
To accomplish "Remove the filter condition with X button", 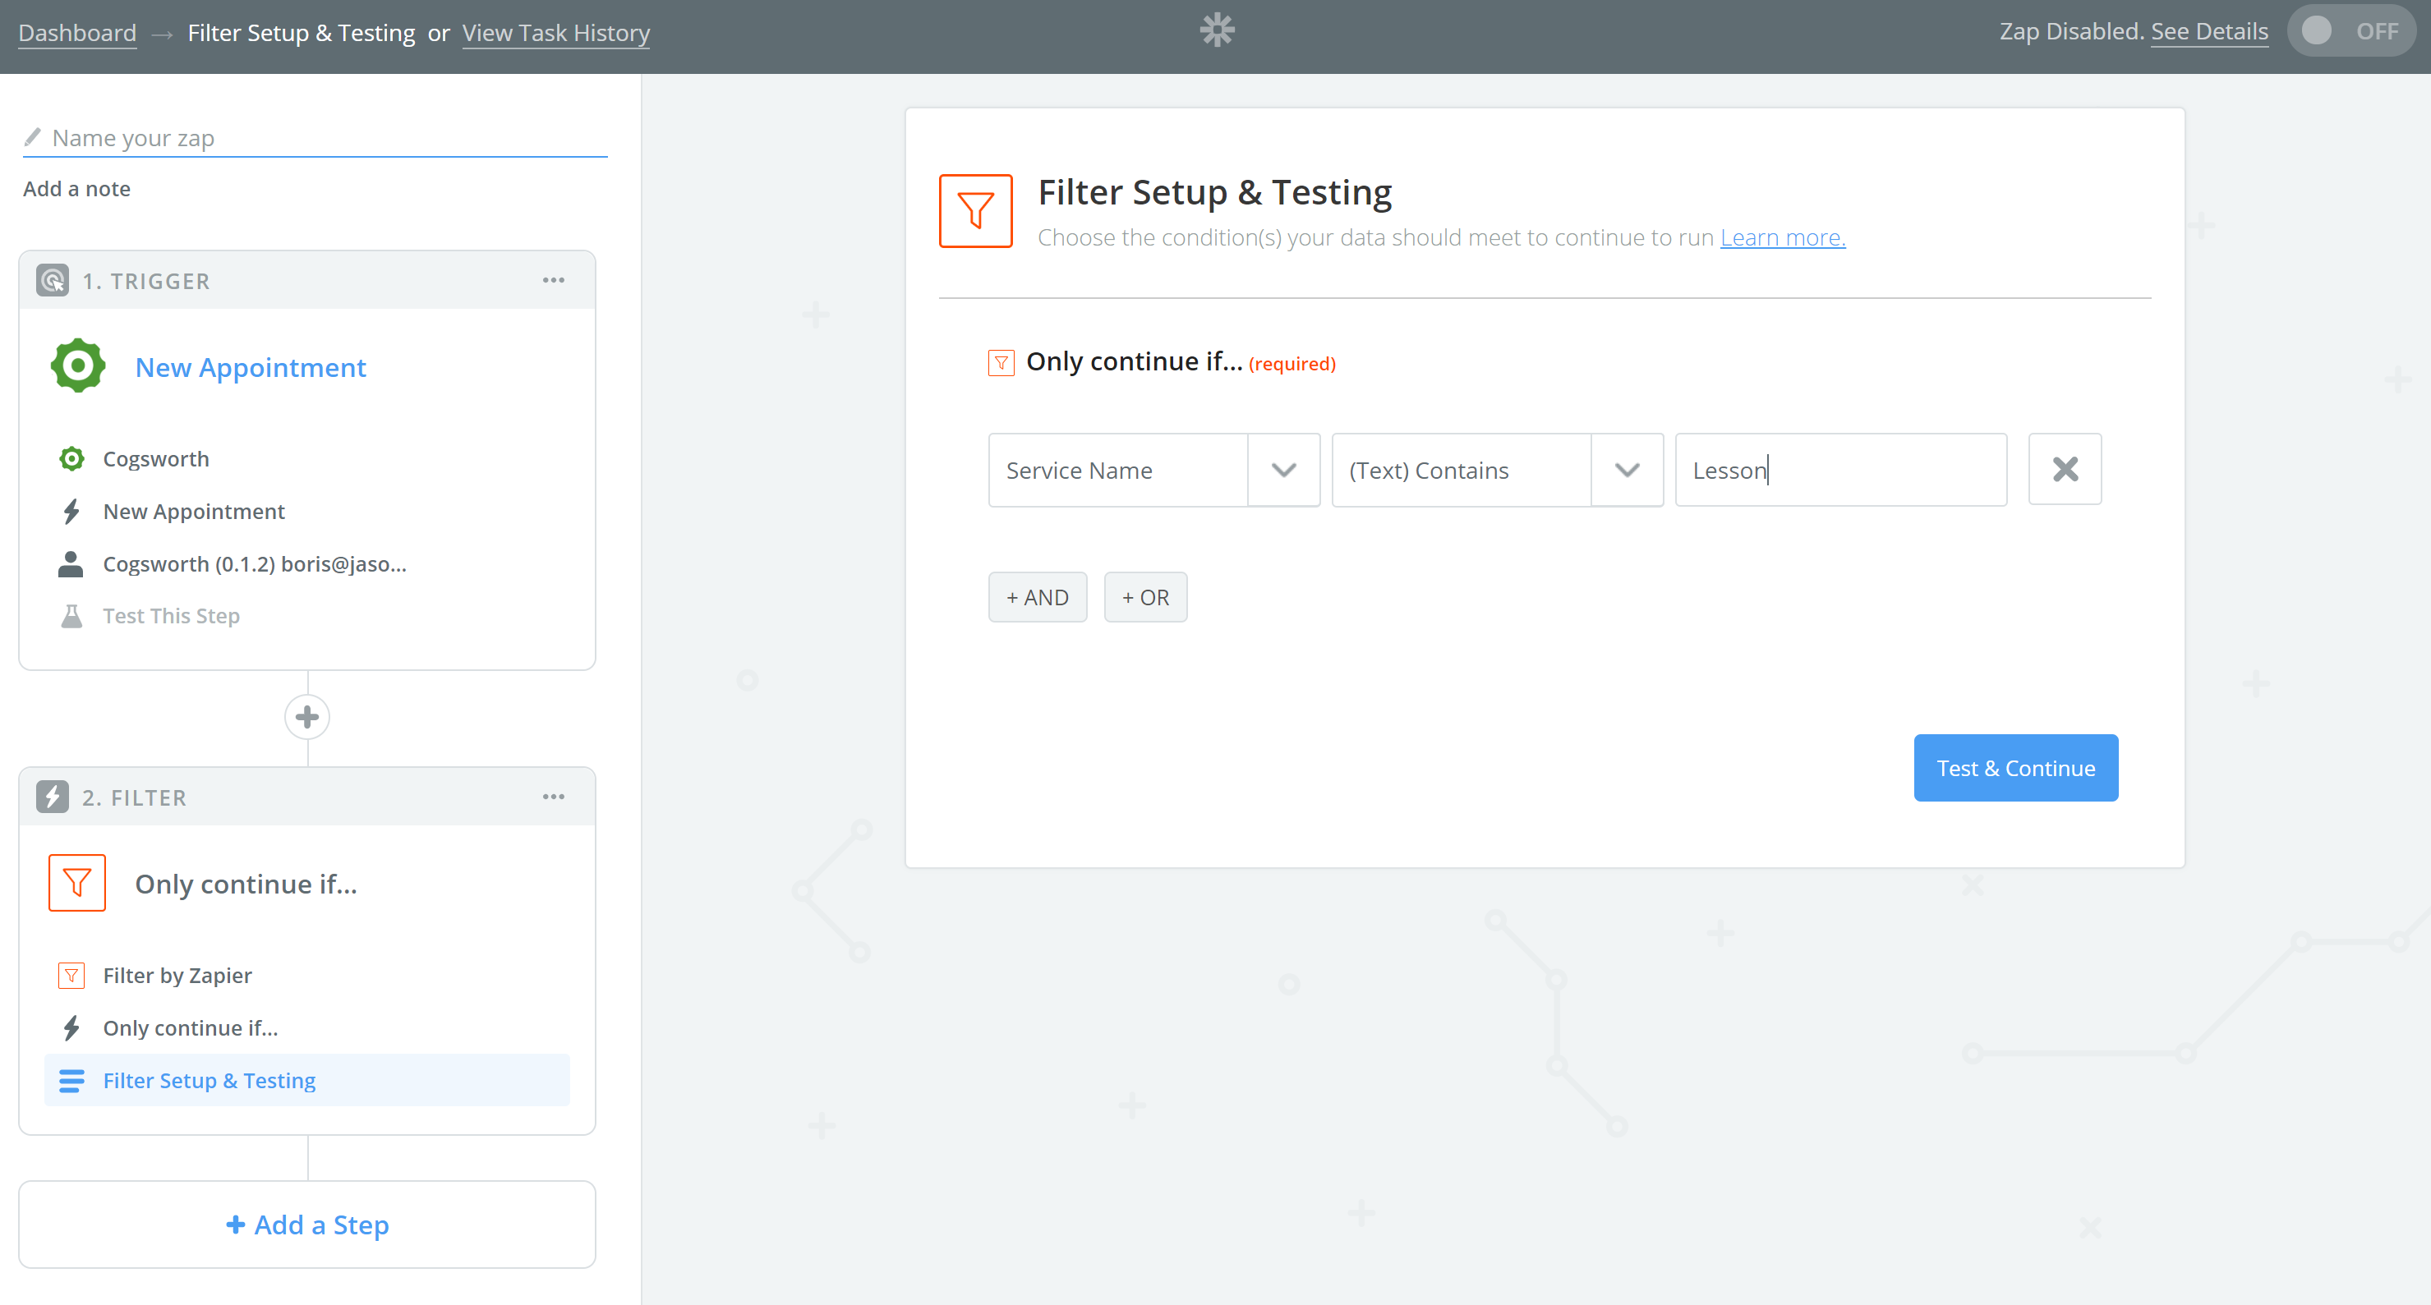I will click(x=2064, y=469).
